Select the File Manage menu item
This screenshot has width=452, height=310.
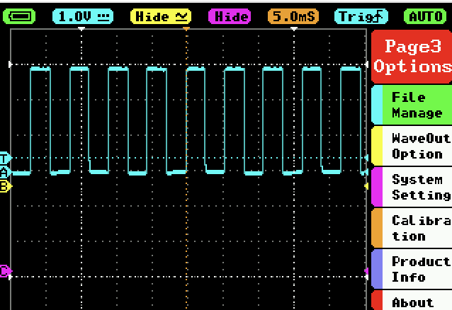point(412,105)
